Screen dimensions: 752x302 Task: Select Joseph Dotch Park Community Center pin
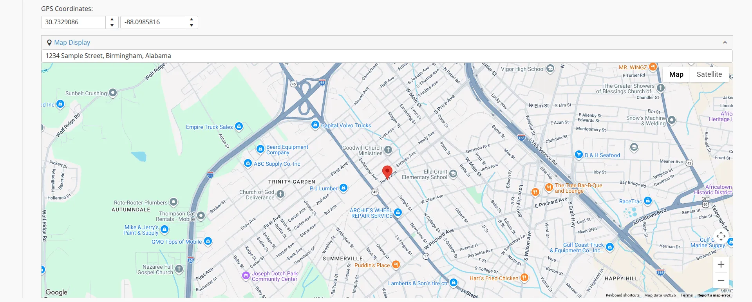pyautogui.click(x=246, y=275)
